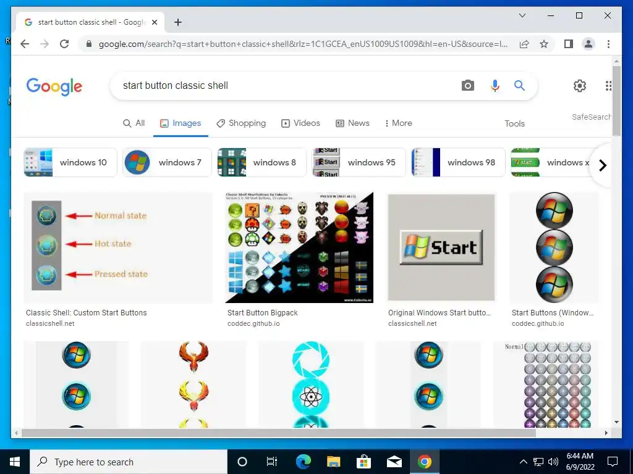
Task: Click Classic Shell: Custom Start Buttons title
Action: [x=87, y=313]
